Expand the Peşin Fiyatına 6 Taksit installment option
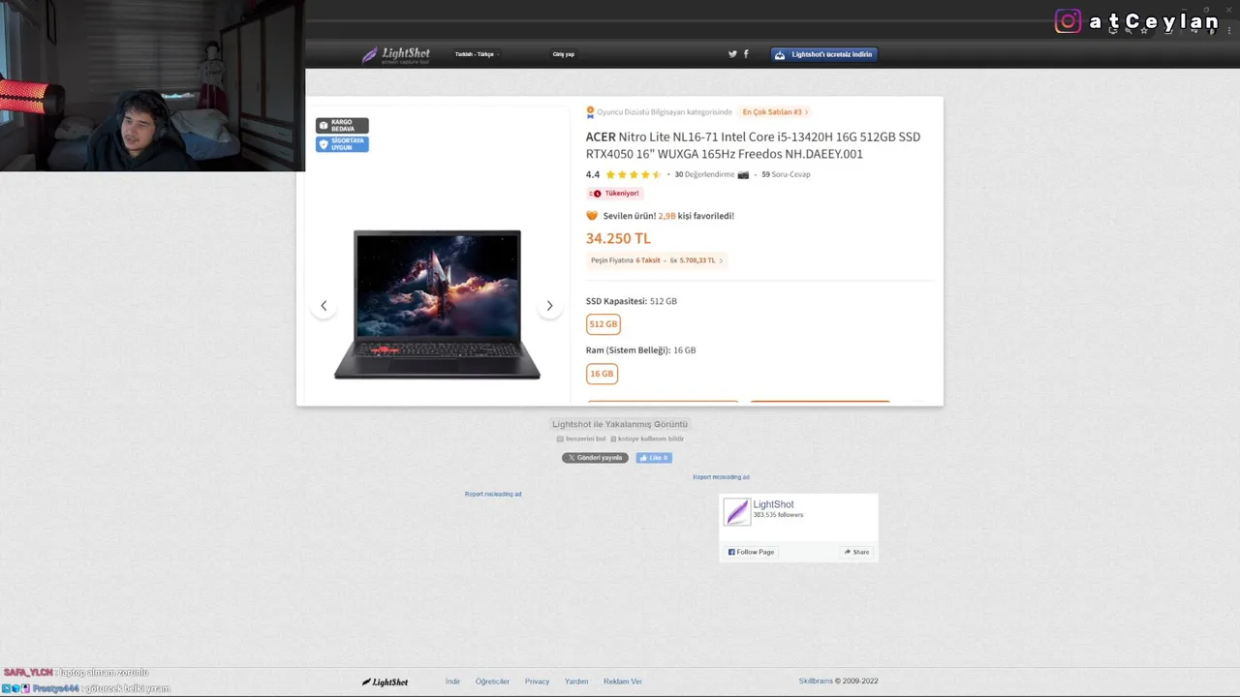Viewport: 1240px width, 697px height. [657, 260]
